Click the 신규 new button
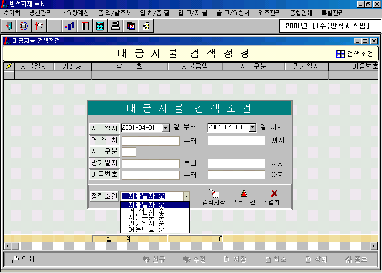 pyautogui.click(x=154, y=259)
